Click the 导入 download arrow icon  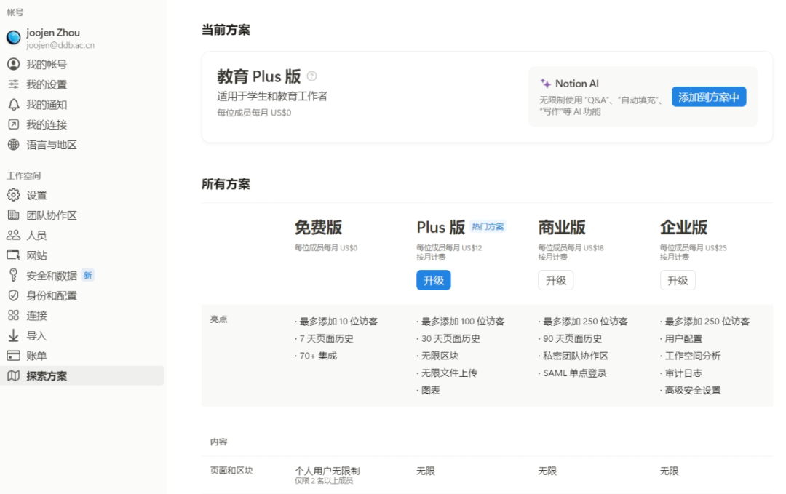14,335
